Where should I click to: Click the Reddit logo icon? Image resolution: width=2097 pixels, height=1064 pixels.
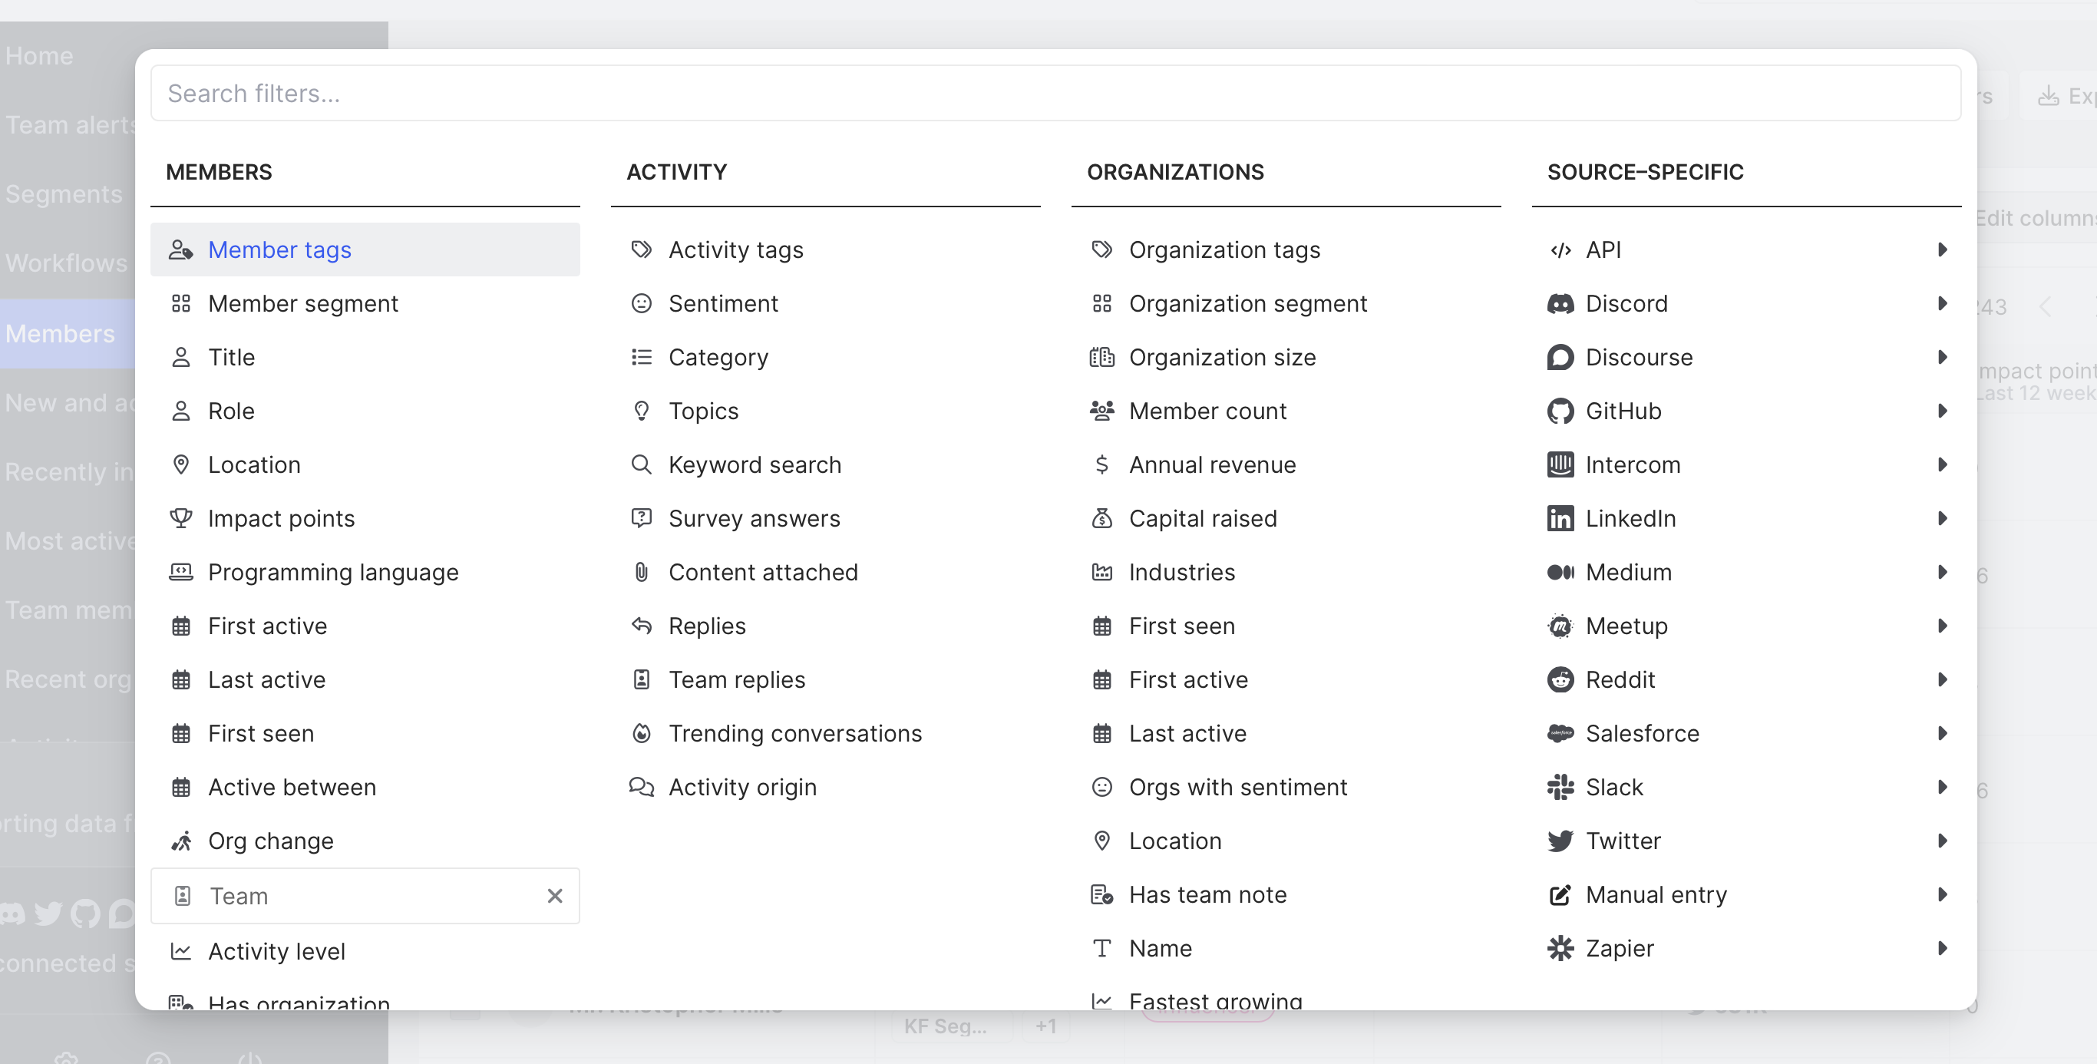click(1560, 679)
